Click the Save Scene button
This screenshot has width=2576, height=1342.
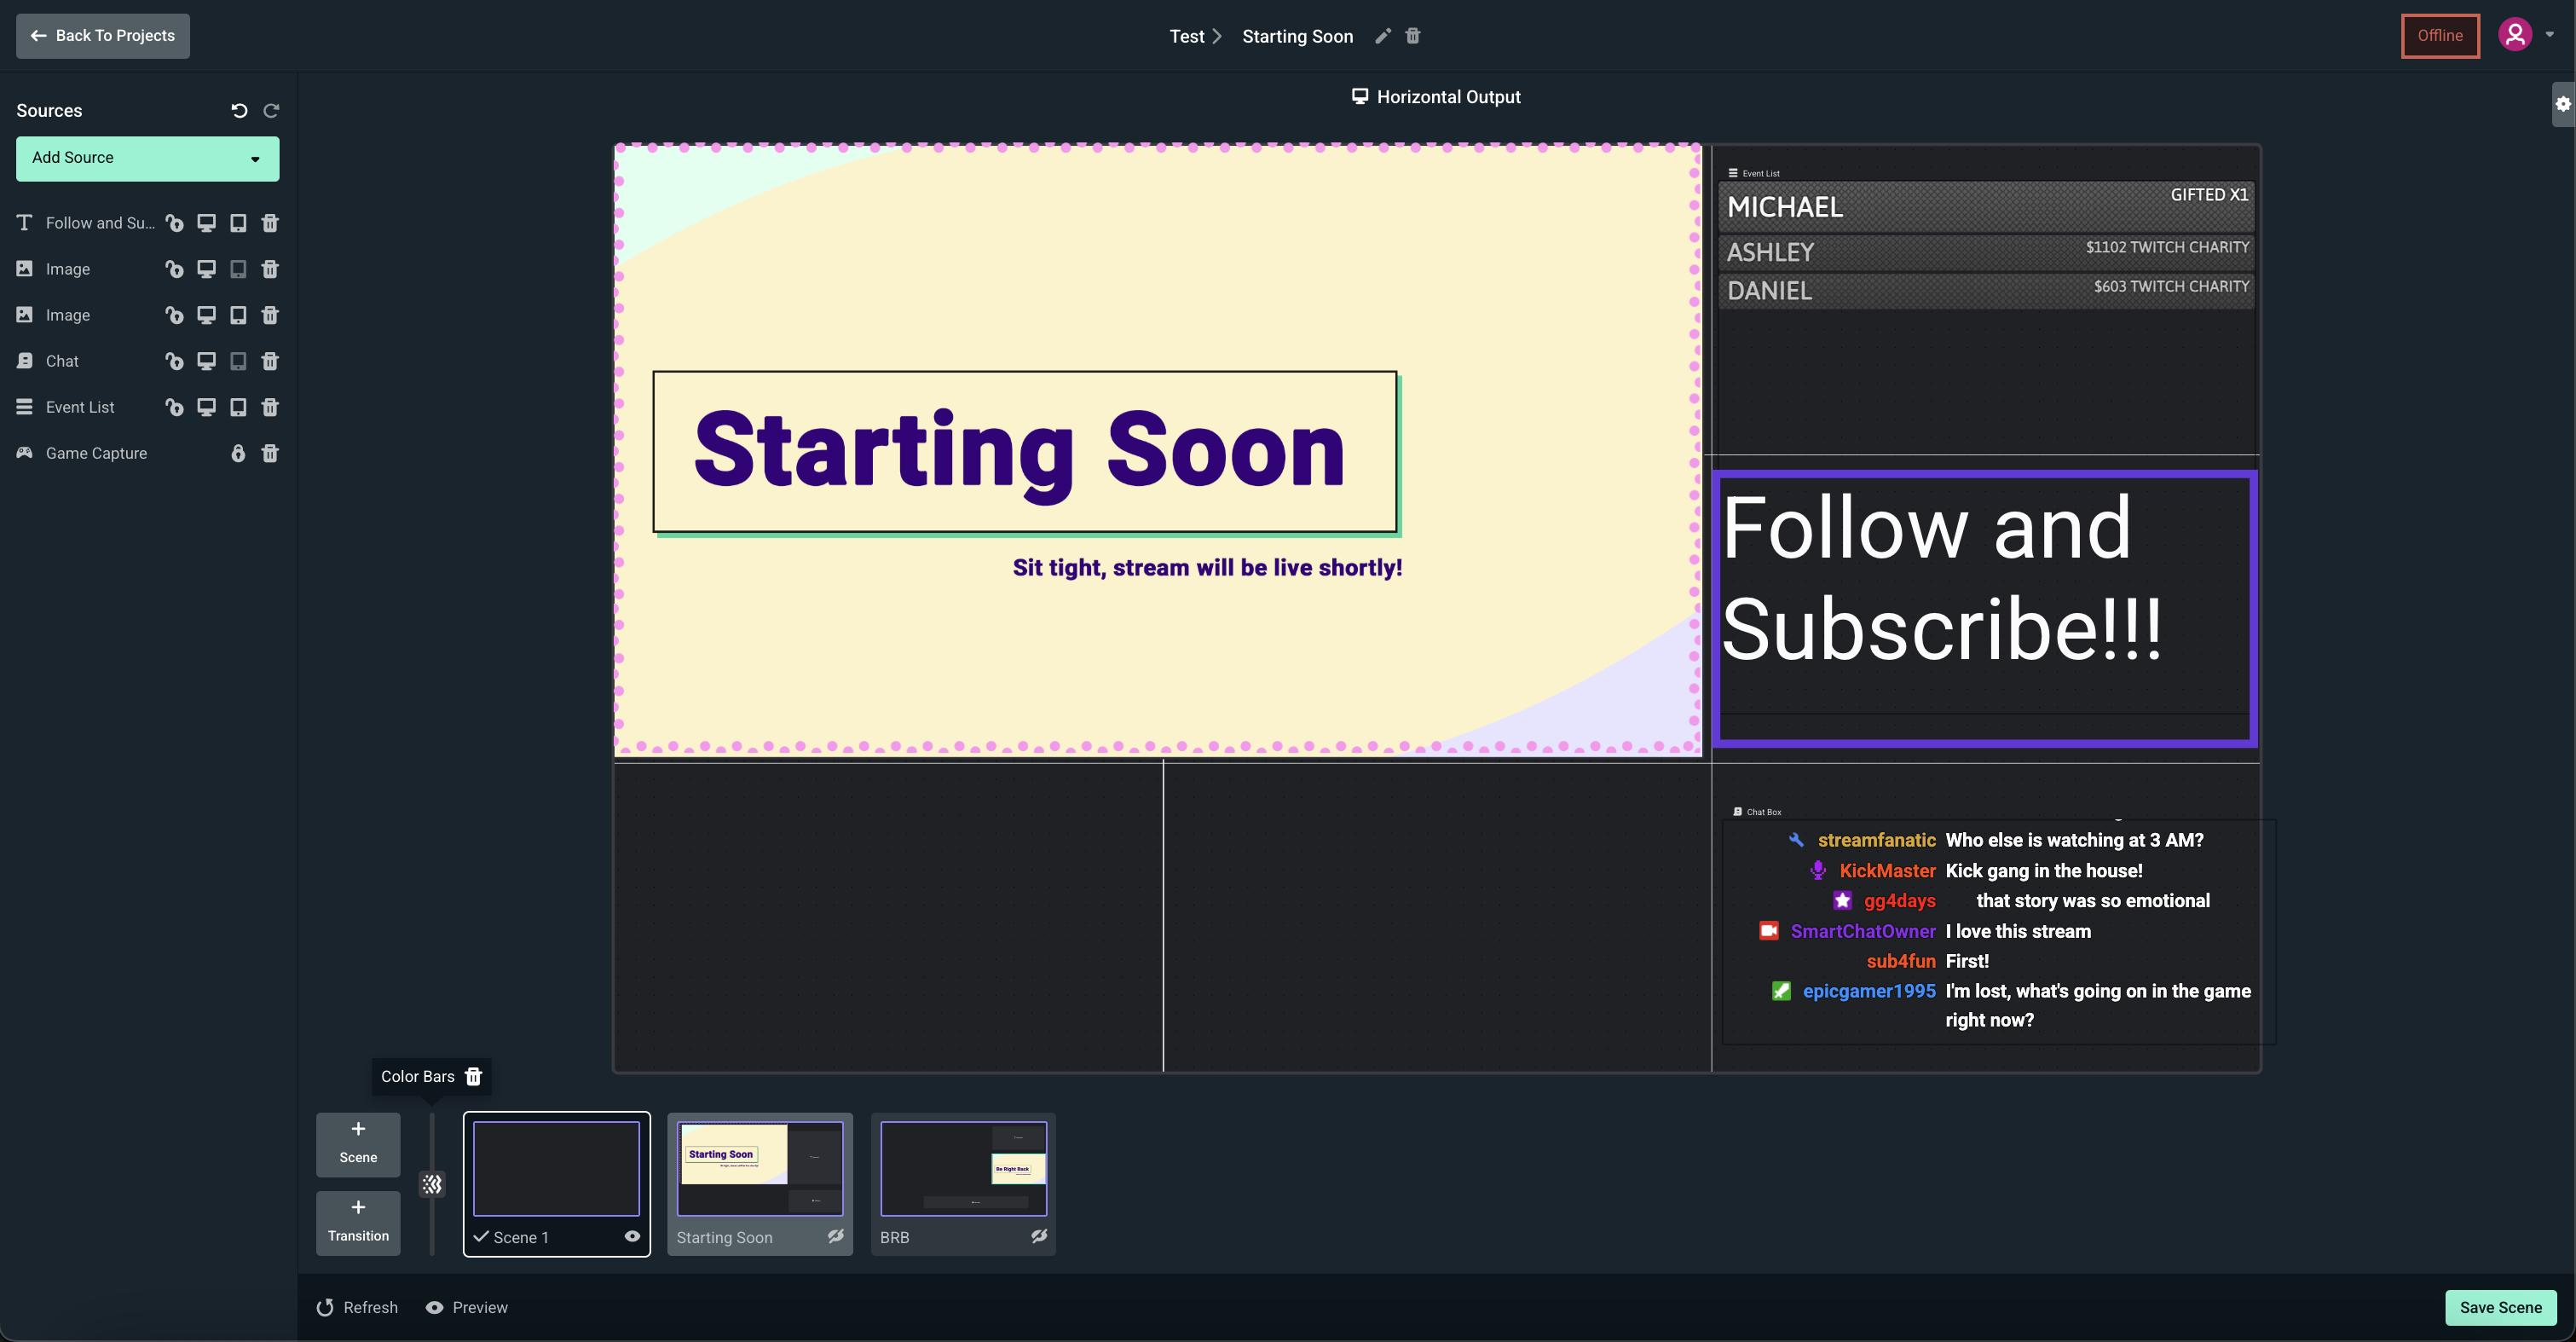(x=2500, y=1307)
